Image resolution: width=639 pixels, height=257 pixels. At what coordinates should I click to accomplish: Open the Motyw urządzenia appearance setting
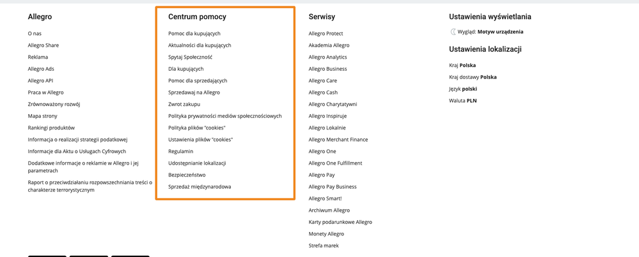pyautogui.click(x=500, y=32)
